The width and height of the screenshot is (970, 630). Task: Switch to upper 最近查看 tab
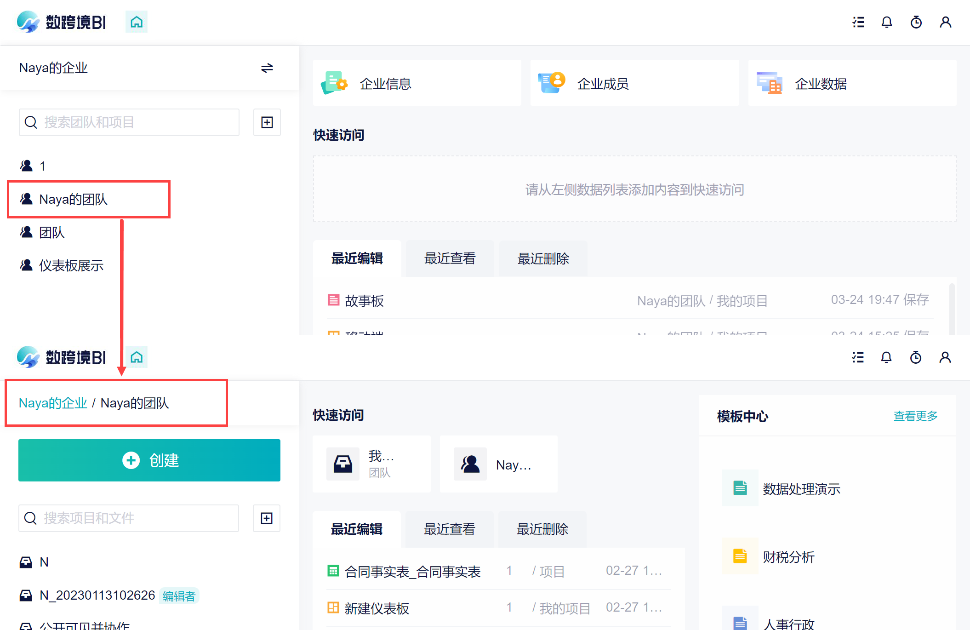tap(450, 258)
